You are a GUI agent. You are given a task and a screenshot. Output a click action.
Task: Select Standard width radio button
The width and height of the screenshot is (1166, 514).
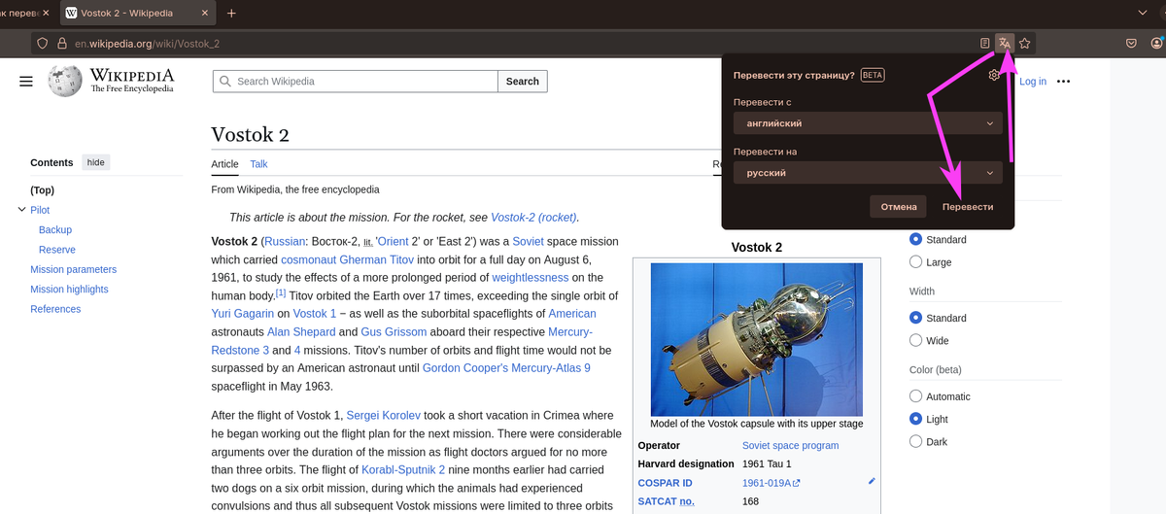tap(915, 318)
